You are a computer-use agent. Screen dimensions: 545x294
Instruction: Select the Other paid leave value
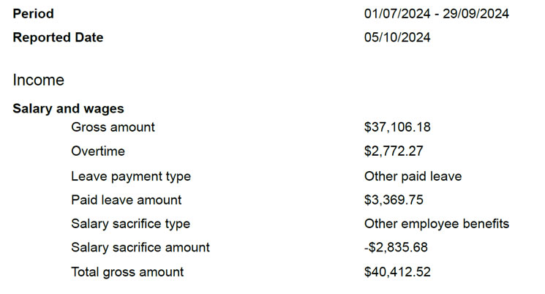[x=413, y=176]
